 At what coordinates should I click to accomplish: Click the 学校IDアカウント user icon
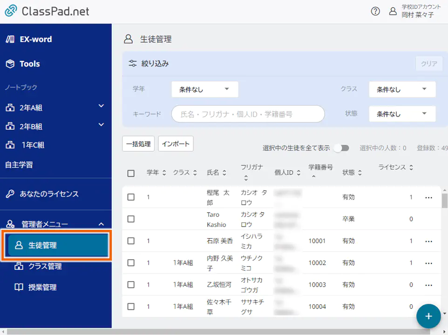coord(393,11)
